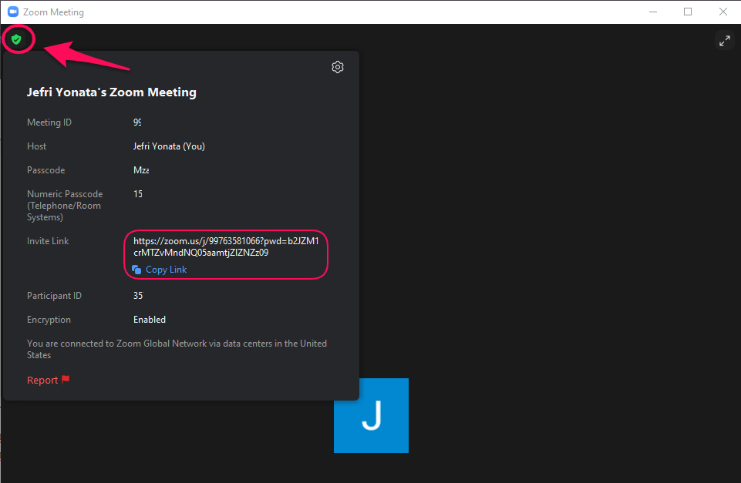This screenshot has width=741, height=483.
Task: Maximize the Zoom Meeting window
Action: click(688, 12)
